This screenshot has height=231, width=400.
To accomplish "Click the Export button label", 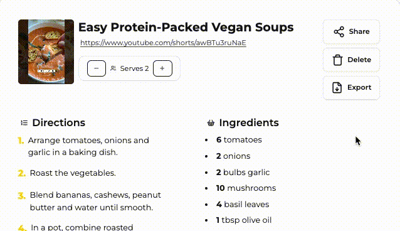I will (x=359, y=87).
